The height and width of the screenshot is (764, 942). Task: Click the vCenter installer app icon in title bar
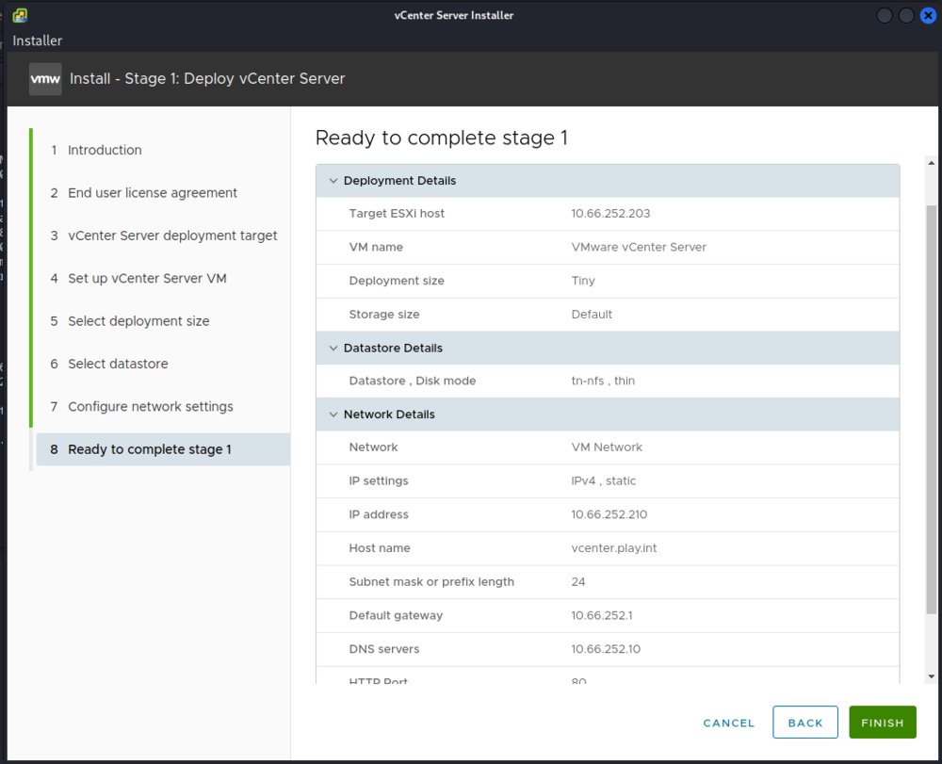pos(19,15)
